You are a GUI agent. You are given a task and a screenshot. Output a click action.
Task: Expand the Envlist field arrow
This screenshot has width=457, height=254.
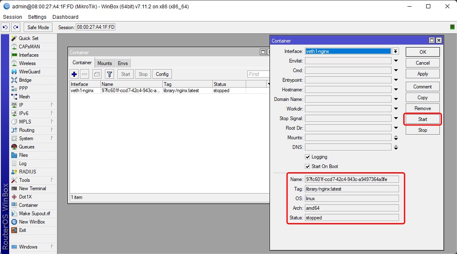(x=396, y=61)
